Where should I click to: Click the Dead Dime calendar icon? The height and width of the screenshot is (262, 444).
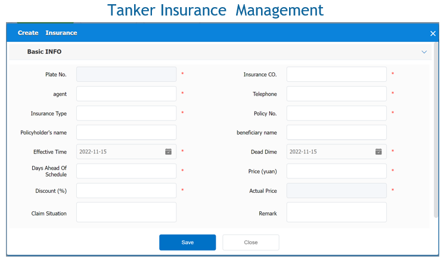pyautogui.click(x=378, y=152)
